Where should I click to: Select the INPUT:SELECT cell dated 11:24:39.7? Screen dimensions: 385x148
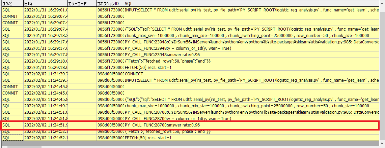point(252,80)
